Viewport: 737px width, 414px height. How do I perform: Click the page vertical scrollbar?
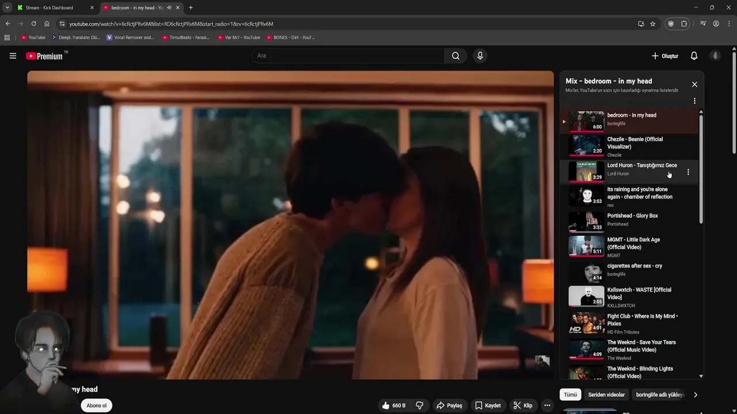[x=734, y=103]
